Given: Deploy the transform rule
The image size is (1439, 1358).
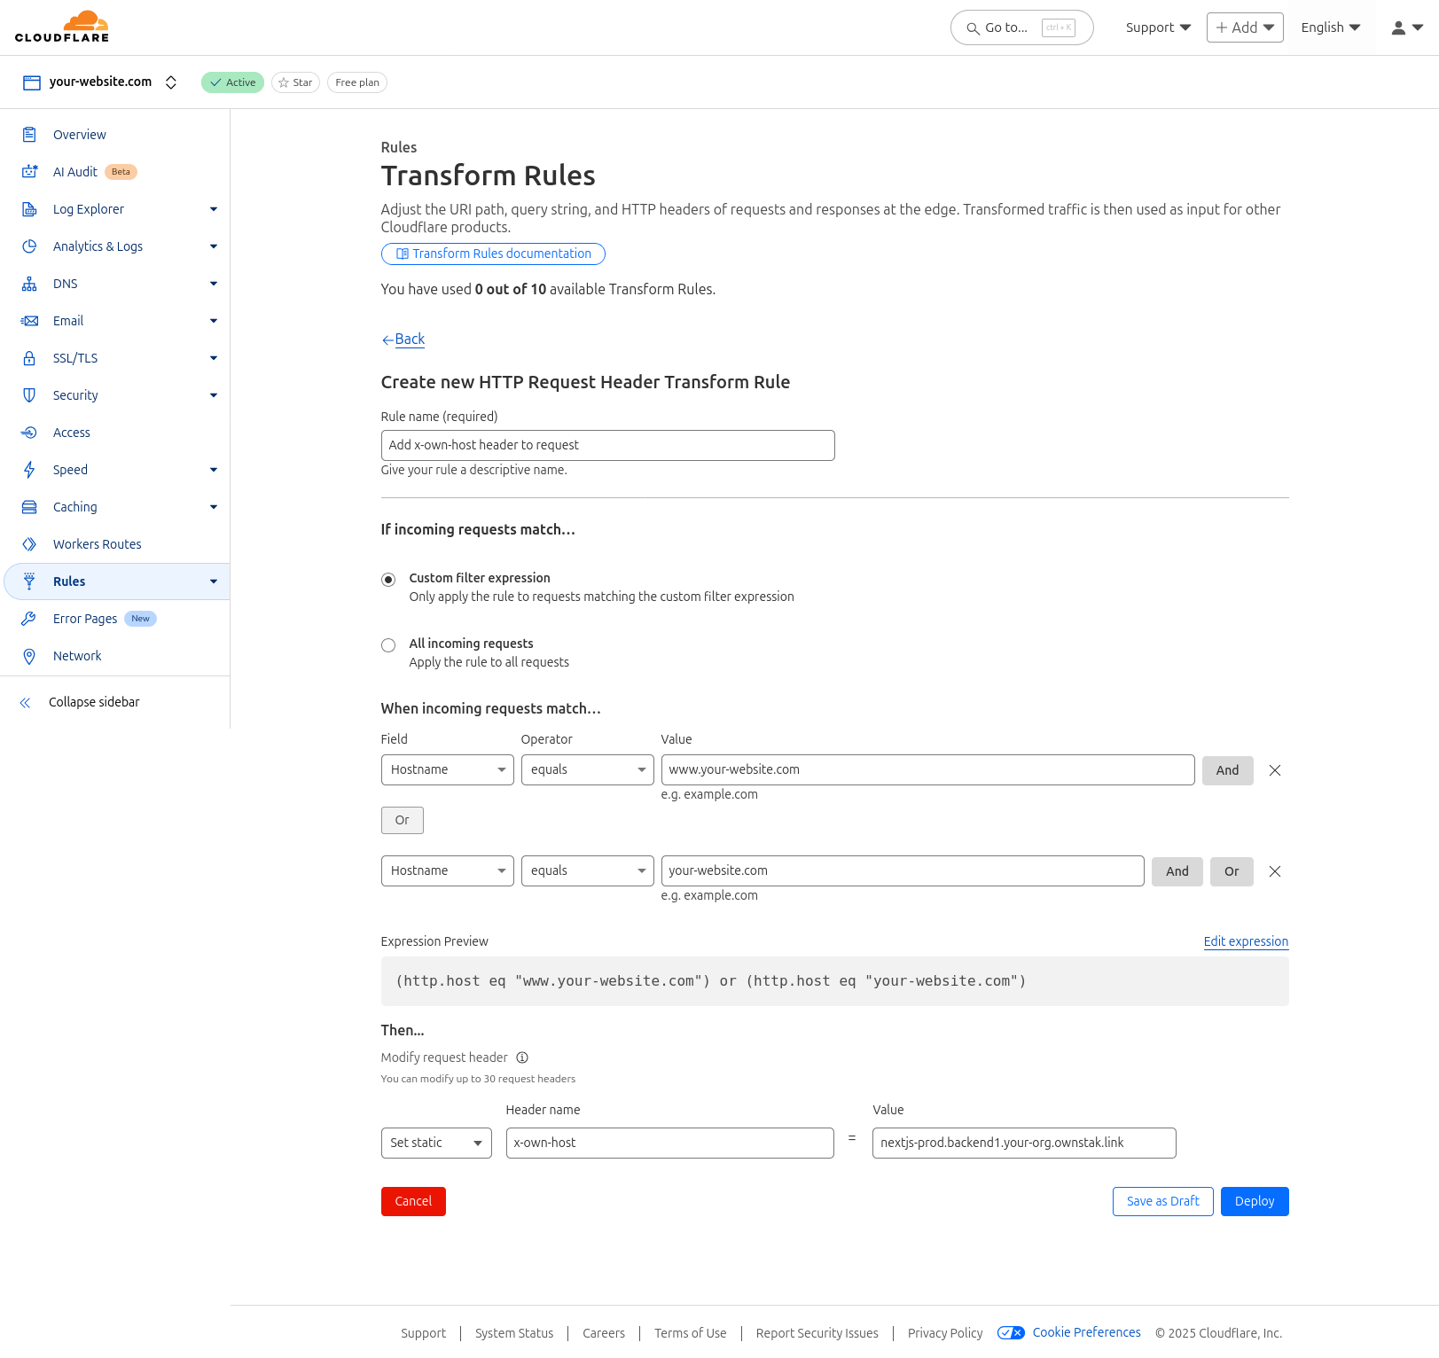Looking at the screenshot, I should pyautogui.click(x=1254, y=1201).
